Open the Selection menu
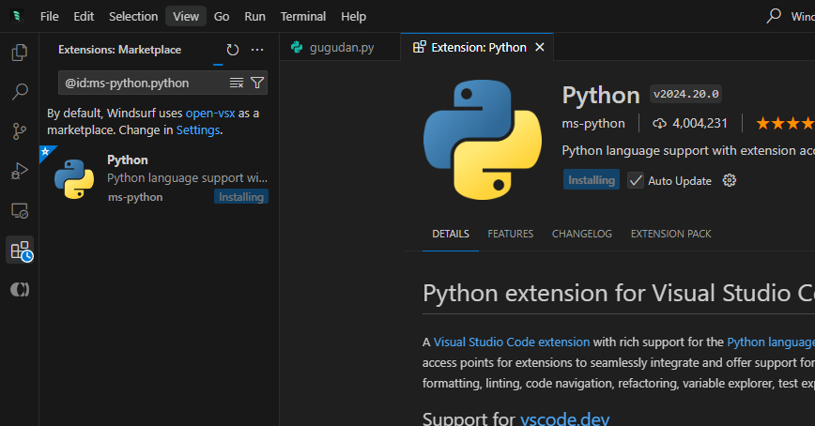Screen dimensions: 815x426 point(133,16)
